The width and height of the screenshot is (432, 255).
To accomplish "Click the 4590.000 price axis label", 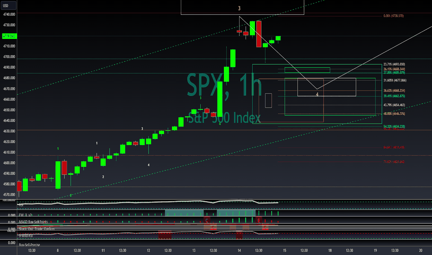I will pos(9,173).
